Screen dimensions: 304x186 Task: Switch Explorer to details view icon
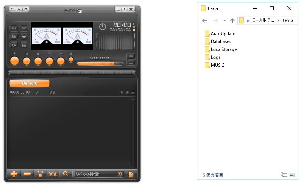coord(284,175)
